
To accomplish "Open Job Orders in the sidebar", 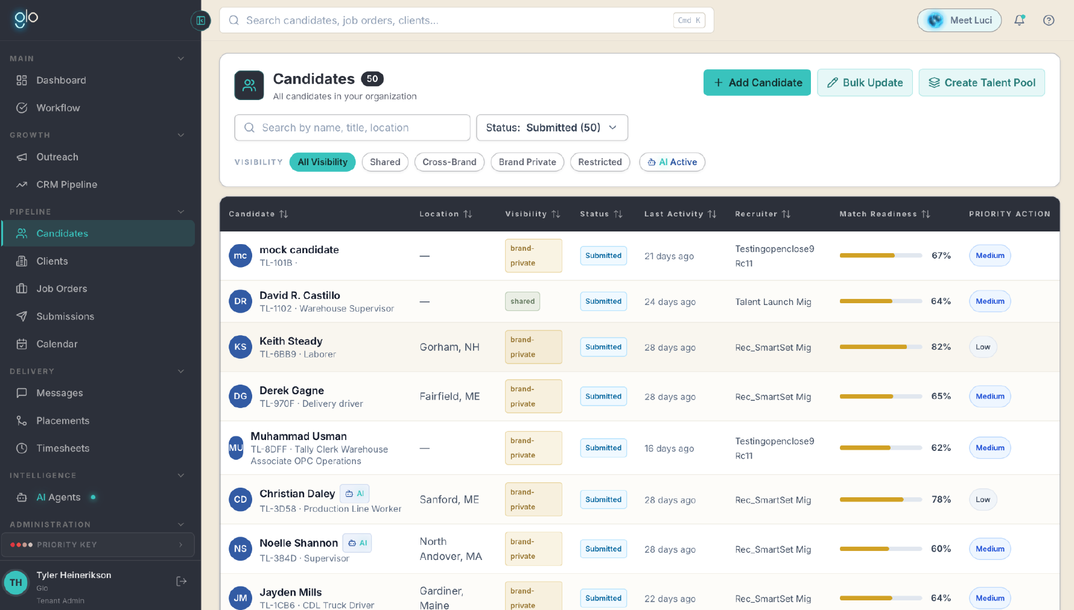I will tap(98, 289).
